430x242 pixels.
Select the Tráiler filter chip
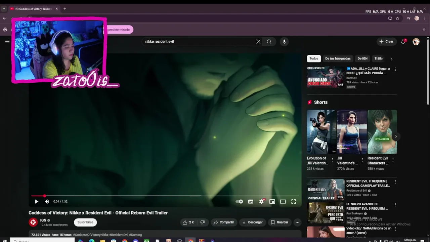379,58
